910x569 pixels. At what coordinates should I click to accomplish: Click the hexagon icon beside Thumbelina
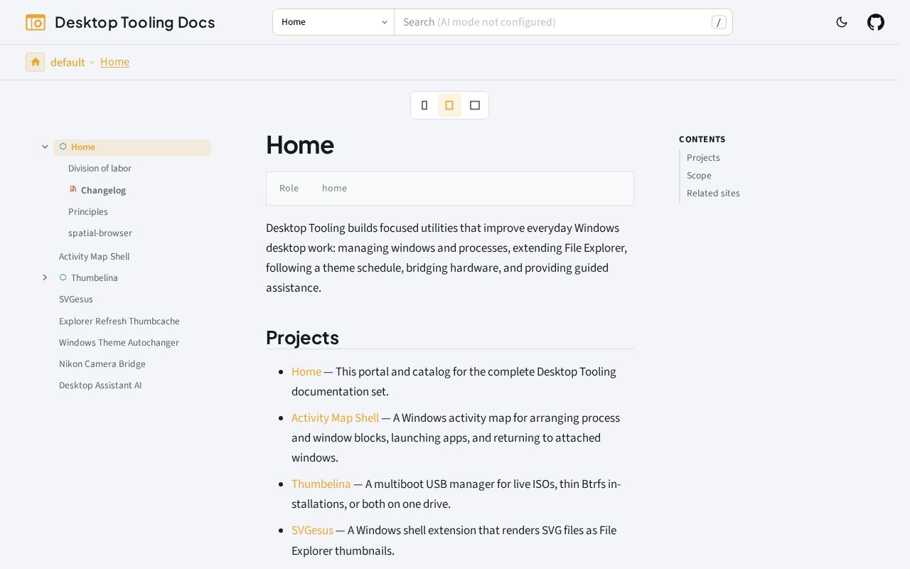point(63,277)
